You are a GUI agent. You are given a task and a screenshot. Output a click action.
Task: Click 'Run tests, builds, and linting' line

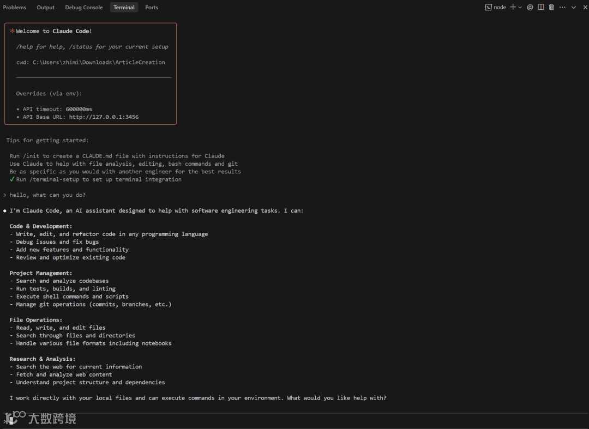62,289
